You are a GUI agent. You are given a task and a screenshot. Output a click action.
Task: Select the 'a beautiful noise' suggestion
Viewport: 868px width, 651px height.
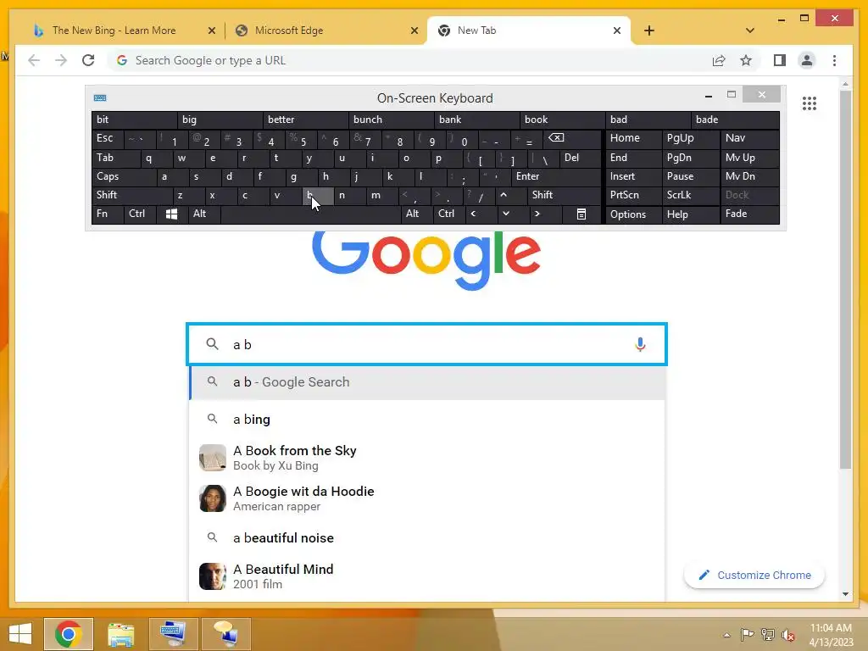tap(427, 537)
